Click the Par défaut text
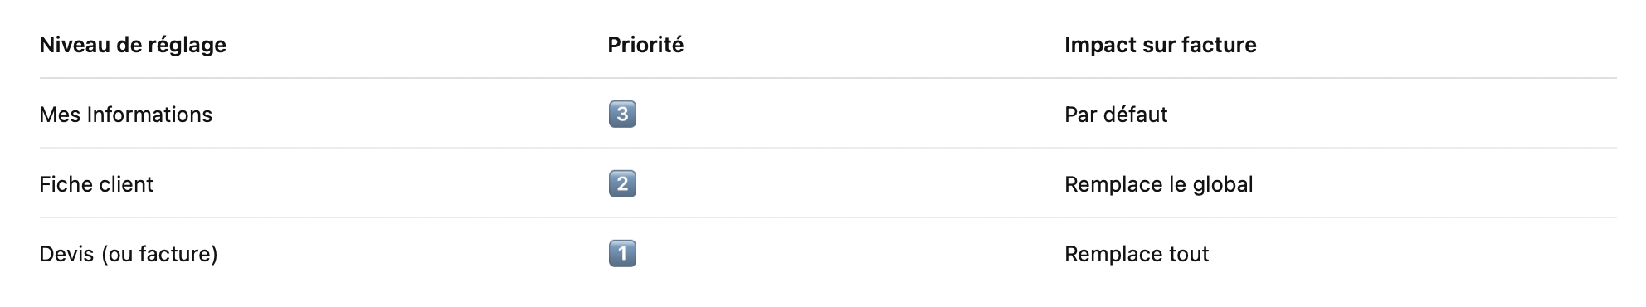 [1116, 115]
